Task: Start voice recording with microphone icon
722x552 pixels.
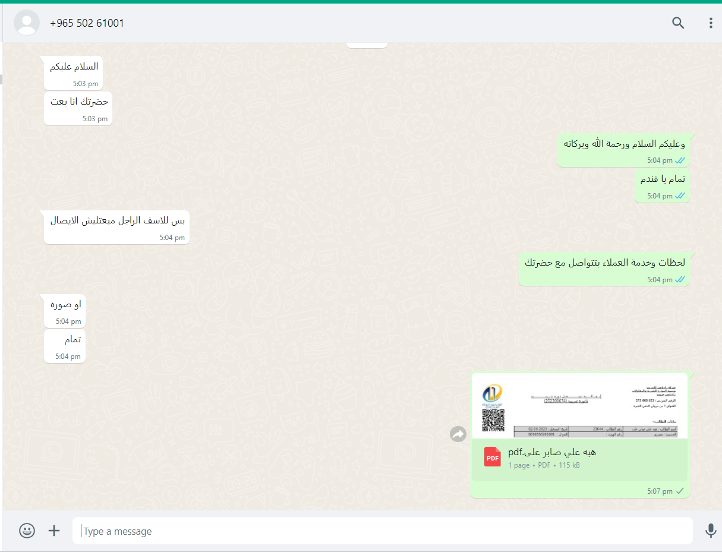Action: 711,531
